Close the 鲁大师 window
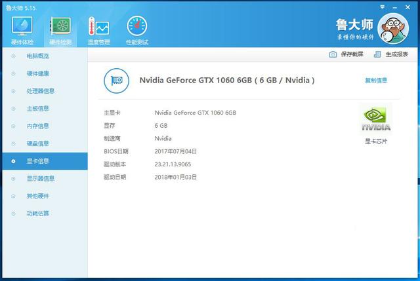The width and height of the screenshot is (420, 281). [x=408, y=7]
